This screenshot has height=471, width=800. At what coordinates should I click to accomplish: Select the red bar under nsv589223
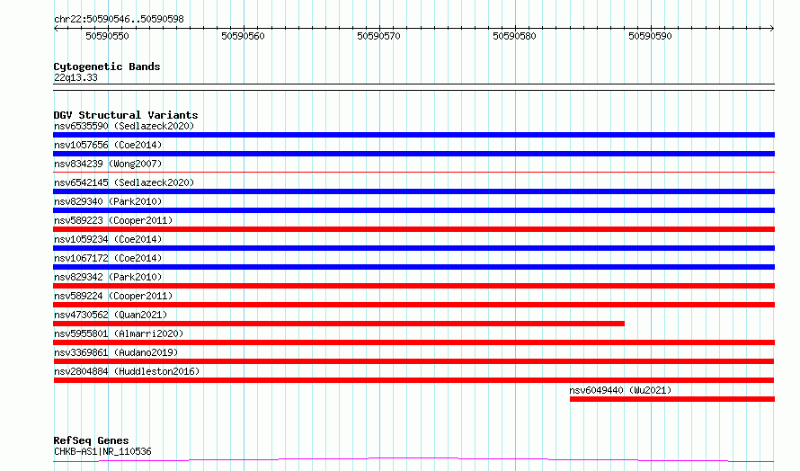[413, 229]
